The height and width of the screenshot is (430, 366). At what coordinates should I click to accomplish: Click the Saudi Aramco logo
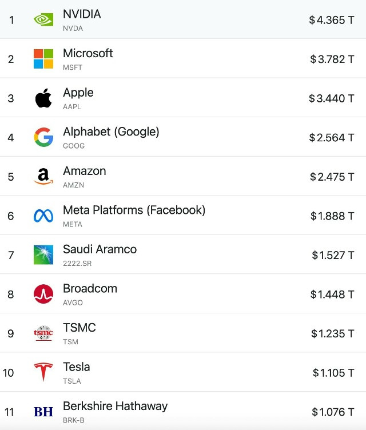(x=43, y=255)
